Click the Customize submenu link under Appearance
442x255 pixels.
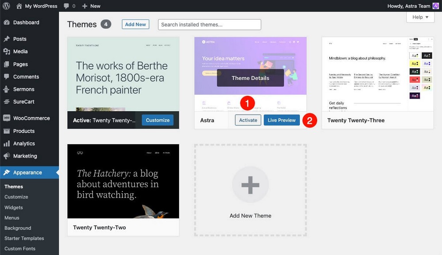coord(16,197)
